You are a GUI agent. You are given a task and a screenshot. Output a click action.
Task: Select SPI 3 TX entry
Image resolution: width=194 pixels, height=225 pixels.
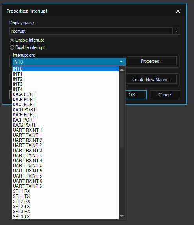(x=65, y=216)
